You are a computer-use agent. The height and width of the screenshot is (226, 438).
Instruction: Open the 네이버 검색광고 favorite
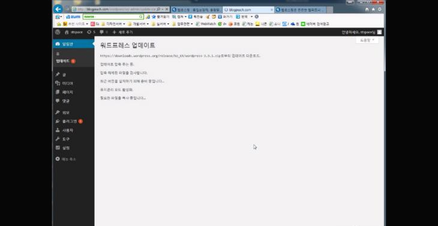pyautogui.click(x=315, y=24)
